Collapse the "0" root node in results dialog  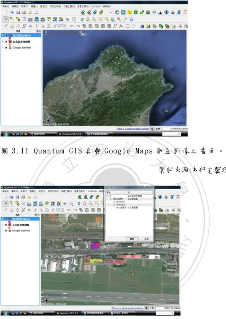(108, 196)
